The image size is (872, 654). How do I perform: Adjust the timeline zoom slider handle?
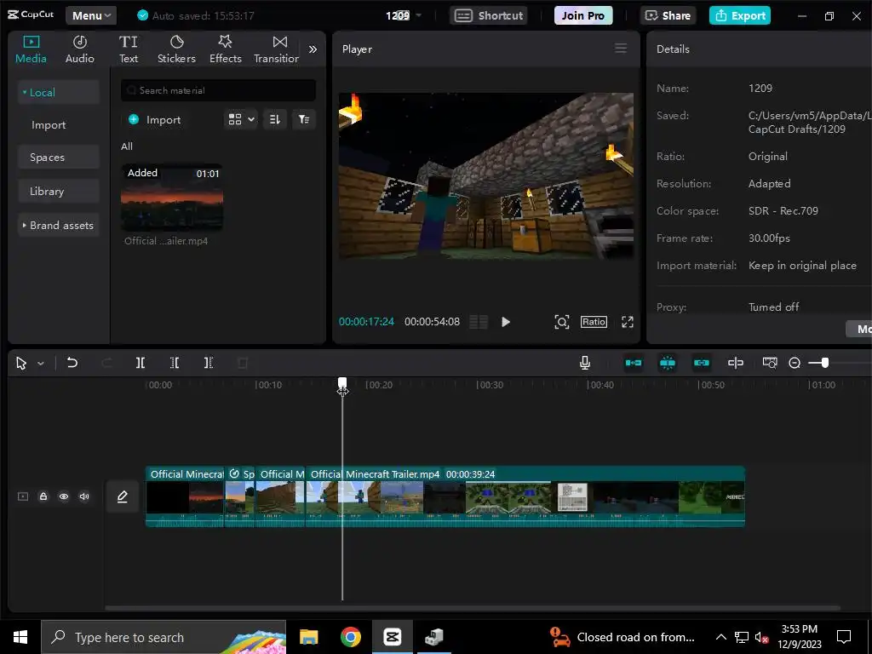tap(825, 363)
